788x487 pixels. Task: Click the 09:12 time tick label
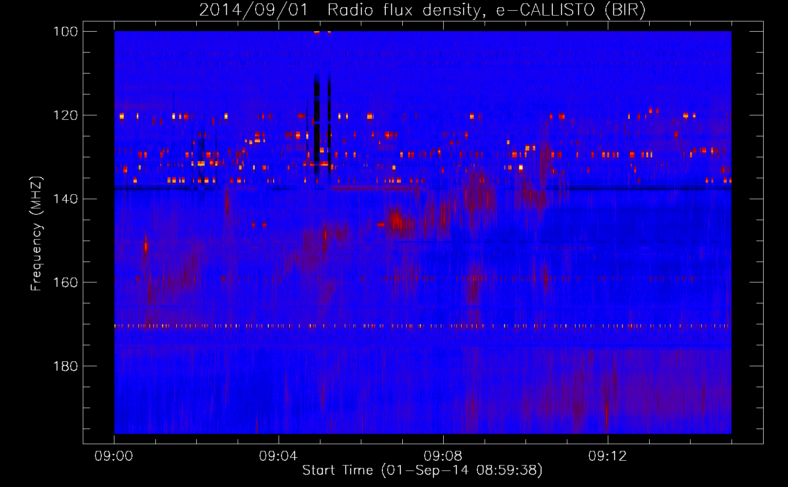[x=608, y=456]
